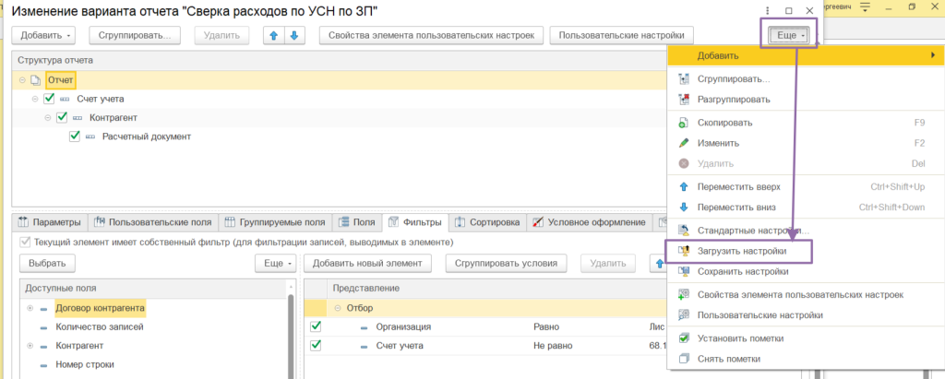
Task: Toggle the Счет учета grouping checkbox
Action: click(x=50, y=99)
